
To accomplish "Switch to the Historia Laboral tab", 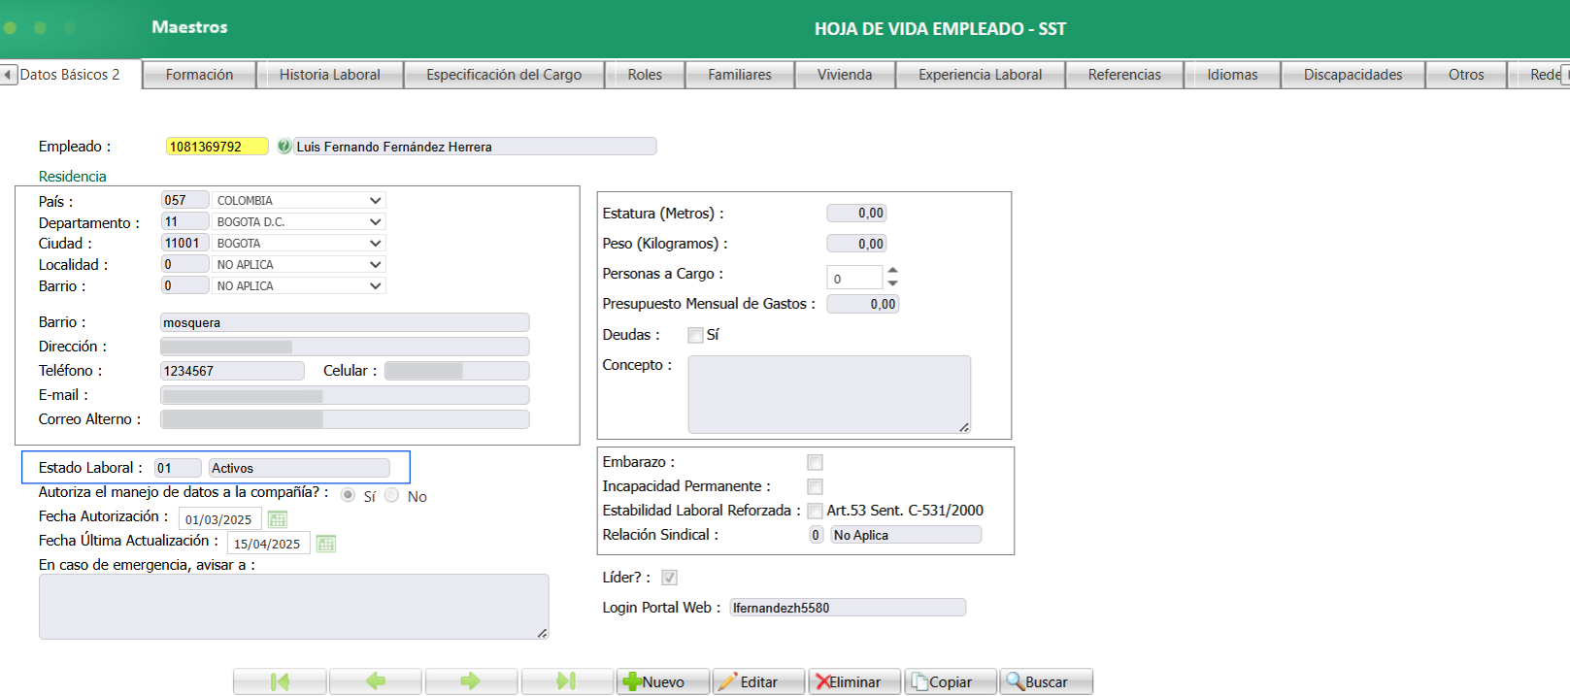I will [x=329, y=75].
